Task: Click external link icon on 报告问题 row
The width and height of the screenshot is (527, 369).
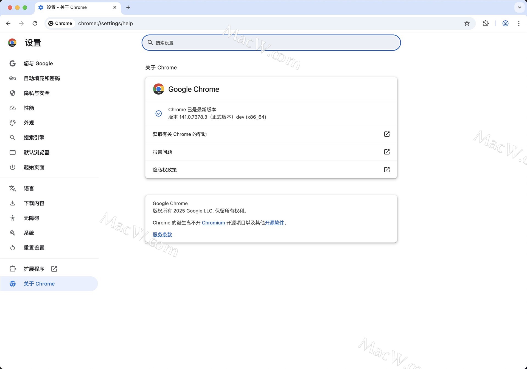Action: coord(387,152)
